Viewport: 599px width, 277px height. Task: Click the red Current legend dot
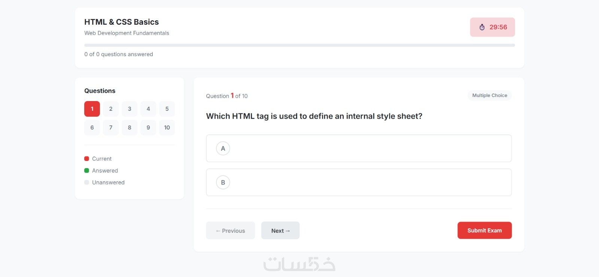86,159
